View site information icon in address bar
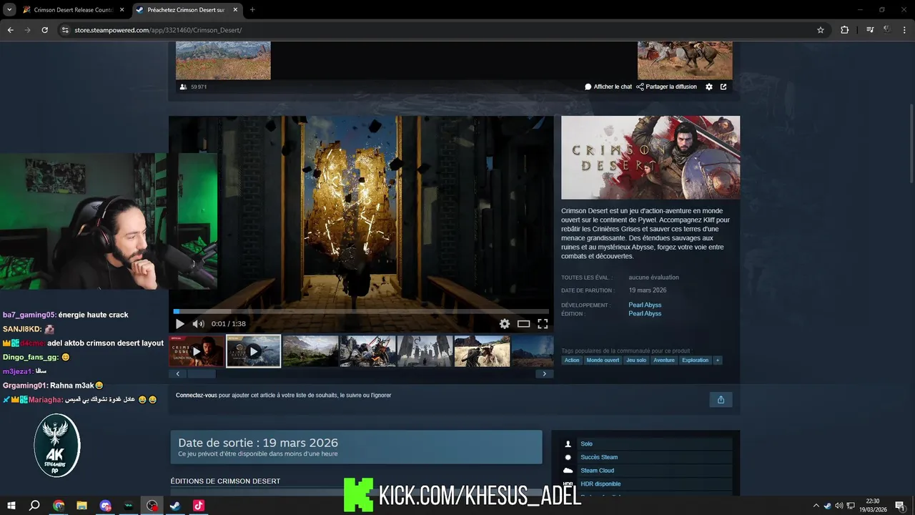Screen dimensions: 915x515 65,30
